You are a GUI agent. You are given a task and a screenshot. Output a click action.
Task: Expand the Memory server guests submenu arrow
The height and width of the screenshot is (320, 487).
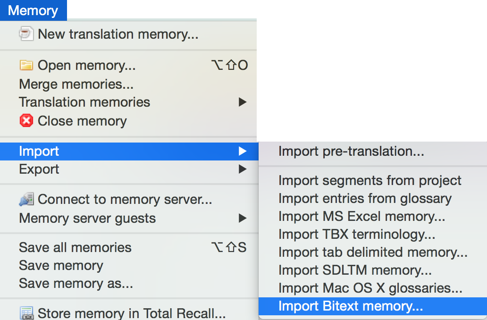click(x=242, y=218)
